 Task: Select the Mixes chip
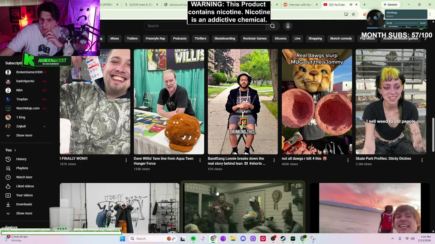click(115, 38)
